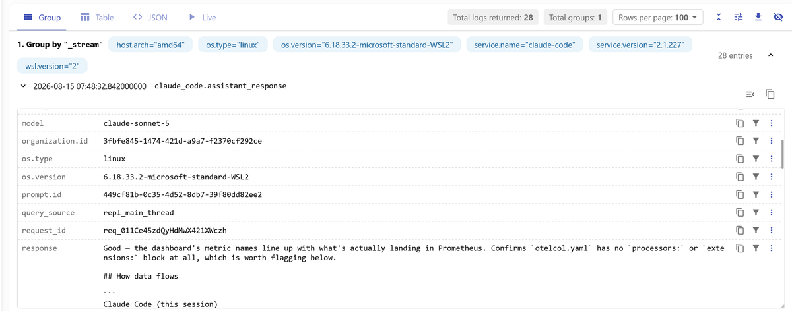Click the repl_main_thread value
Screen dimensions: 792x311
[x=139, y=212]
